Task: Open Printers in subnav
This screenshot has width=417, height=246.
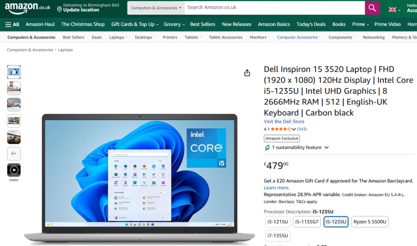Action: pyautogui.click(x=170, y=37)
